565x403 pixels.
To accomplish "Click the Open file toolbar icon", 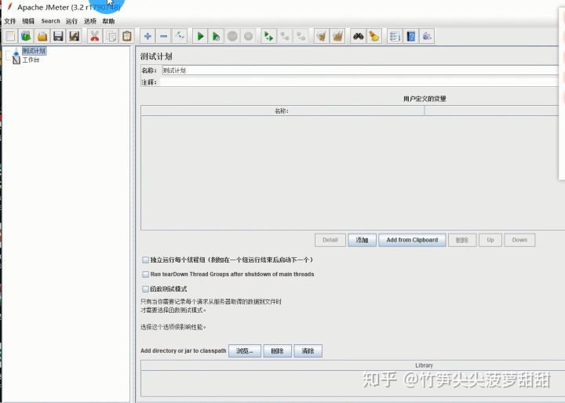I will point(42,36).
